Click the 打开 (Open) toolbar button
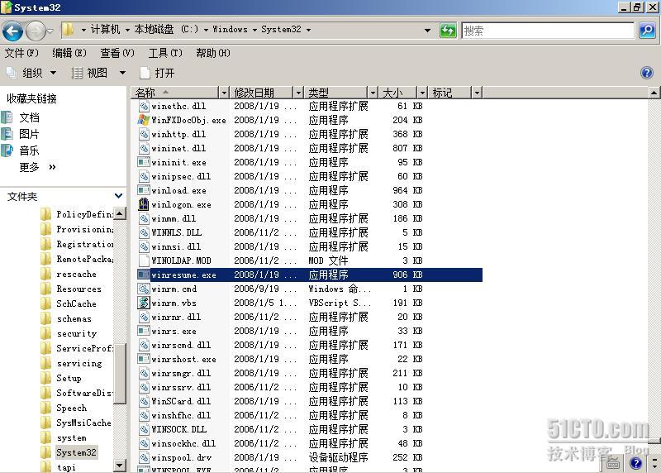The width and height of the screenshot is (661, 473). click(157, 73)
